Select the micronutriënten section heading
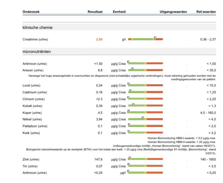This screenshot has height=183, width=223. [37, 52]
